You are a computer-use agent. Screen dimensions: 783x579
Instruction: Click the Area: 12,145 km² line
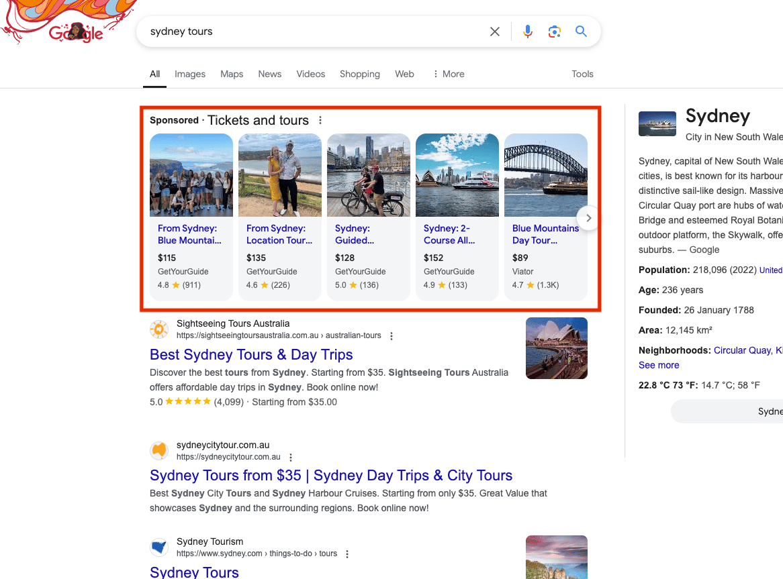click(x=675, y=330)
